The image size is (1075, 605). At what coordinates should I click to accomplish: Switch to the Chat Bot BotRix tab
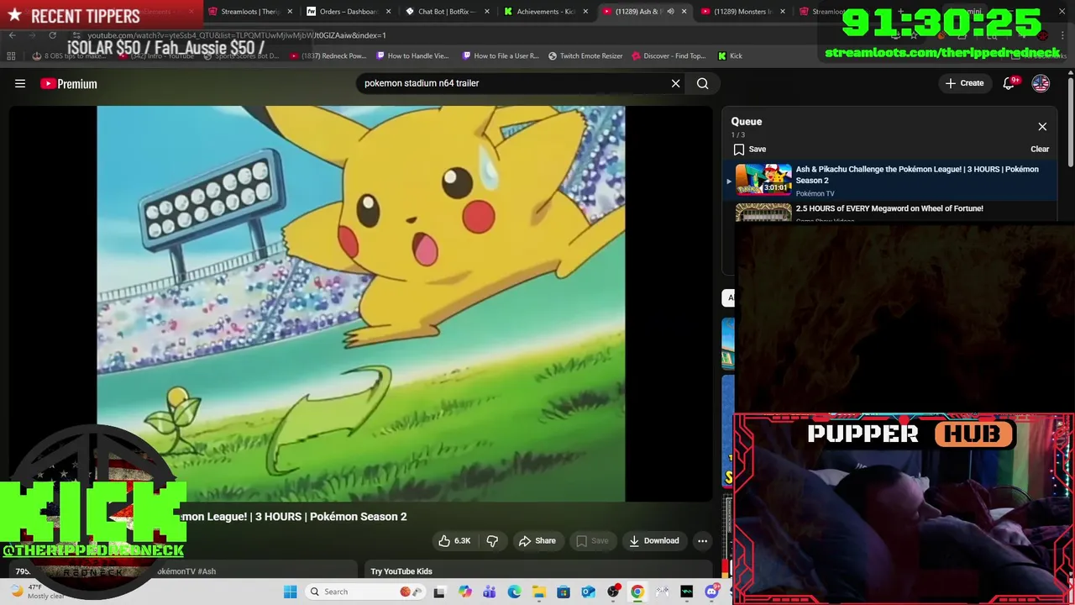pos(445,12)
